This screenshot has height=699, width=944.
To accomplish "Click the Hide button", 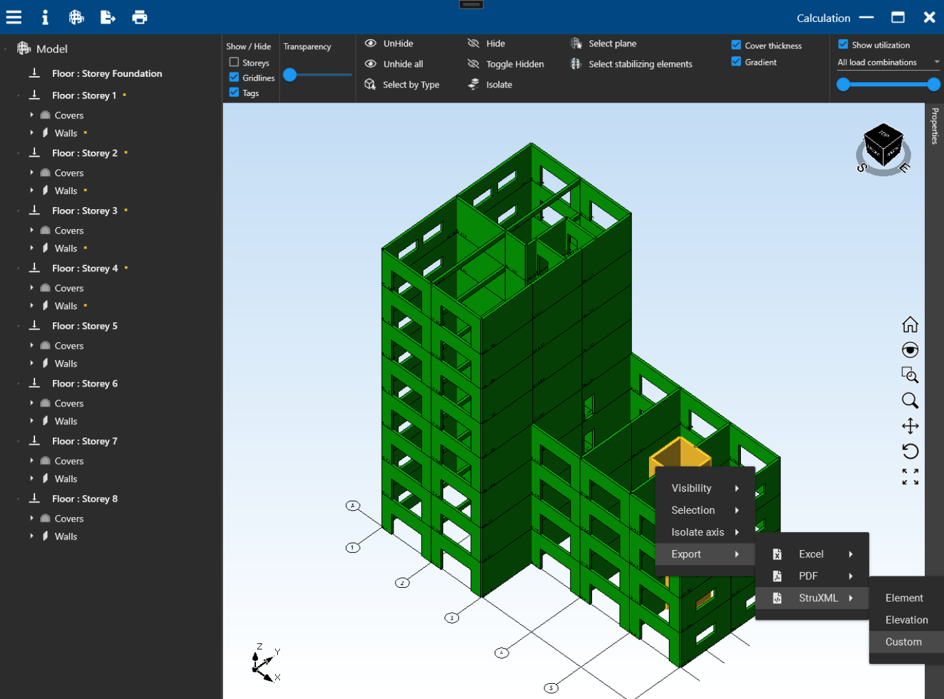I will pos(486,44).
